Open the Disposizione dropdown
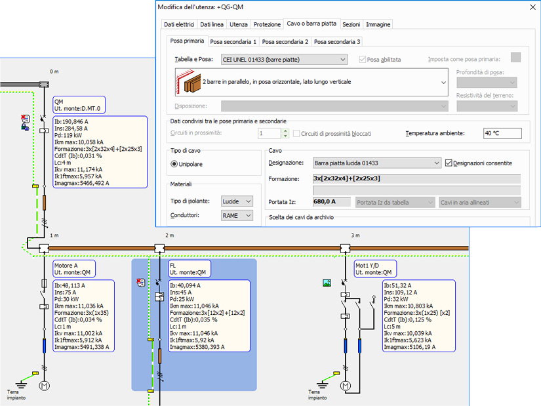 coord(334,106)
